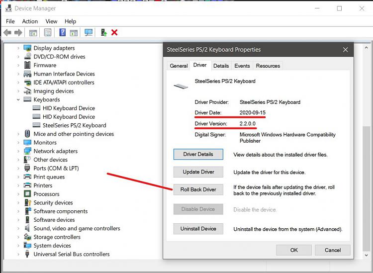Switch to the Events tab
Screen dimensions: 373x273
242,66
